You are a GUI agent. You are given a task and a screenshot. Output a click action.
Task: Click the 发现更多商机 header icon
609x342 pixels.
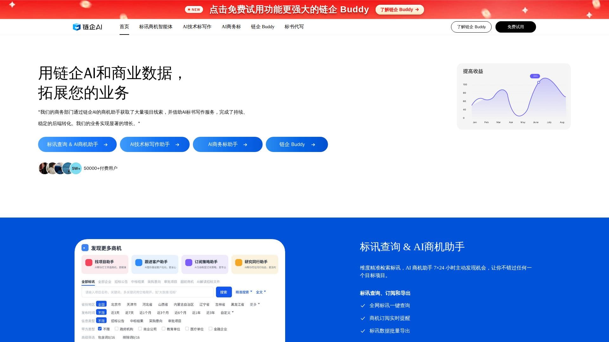tap(85, 248)
